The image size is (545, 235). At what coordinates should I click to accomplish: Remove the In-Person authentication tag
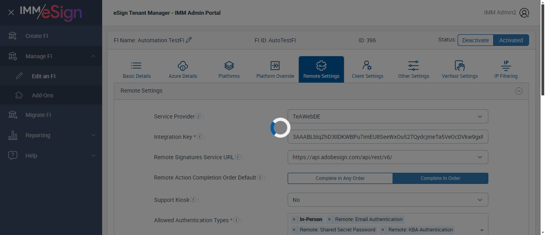pos(294,219)
